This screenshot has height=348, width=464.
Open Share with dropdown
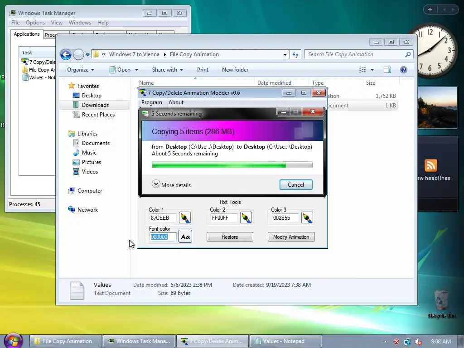click(168, 70)
